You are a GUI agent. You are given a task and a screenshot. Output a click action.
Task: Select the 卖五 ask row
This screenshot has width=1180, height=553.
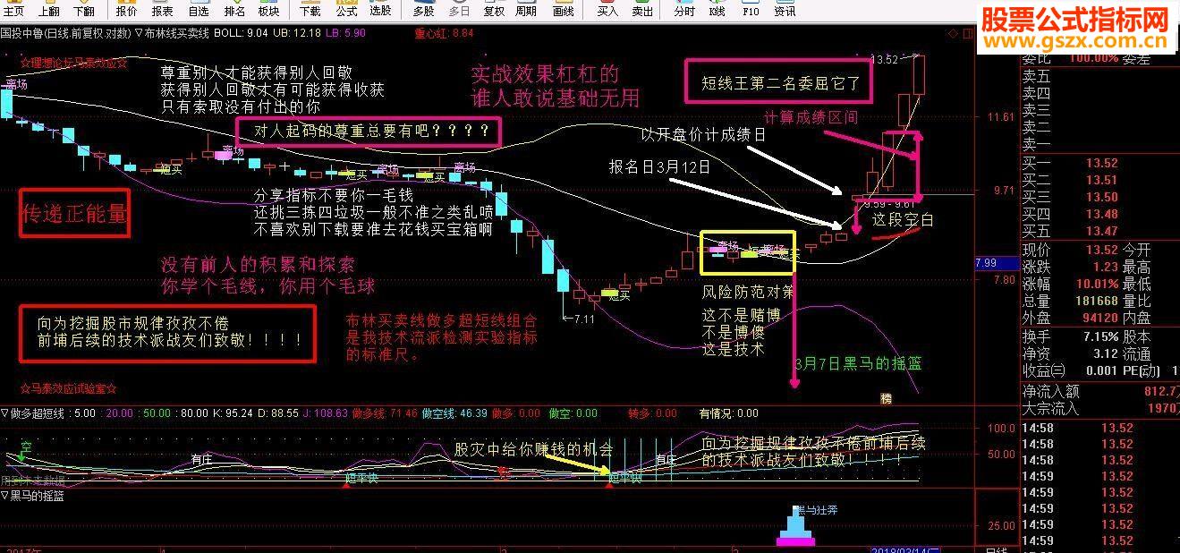coord(1100,76)
